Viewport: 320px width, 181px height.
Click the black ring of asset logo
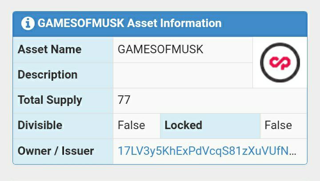click(x=280, y=45)
